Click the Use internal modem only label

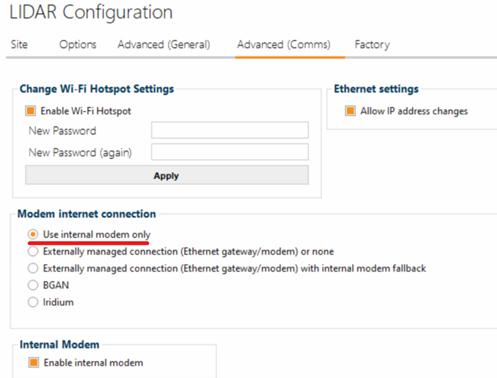pos(97,235)
